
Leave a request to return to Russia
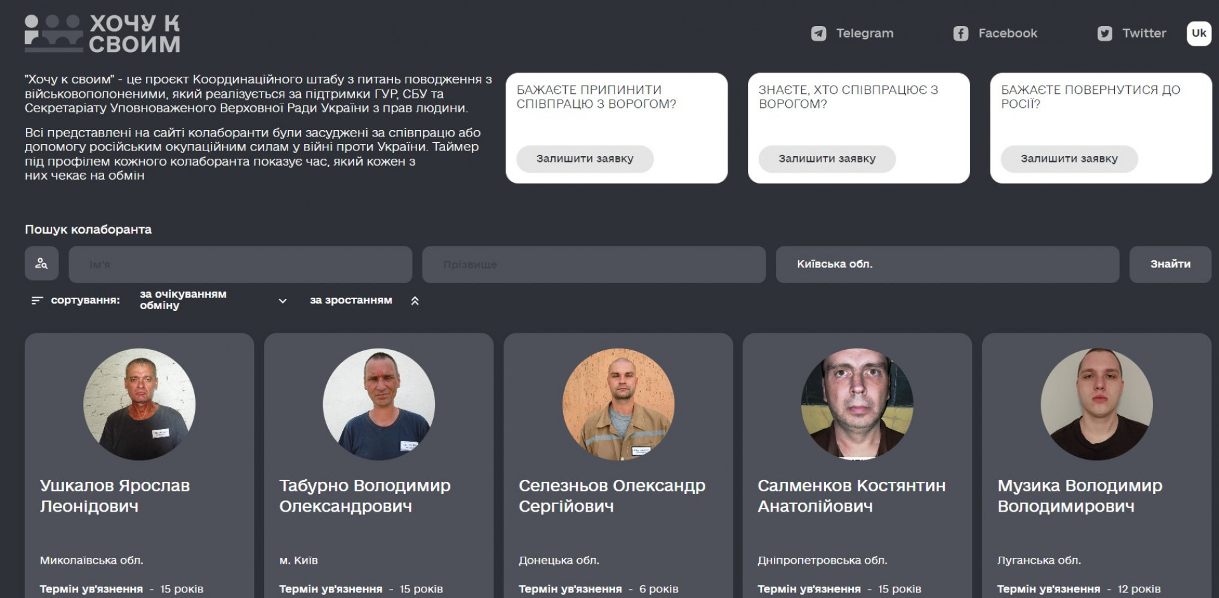pos(1069,159)
